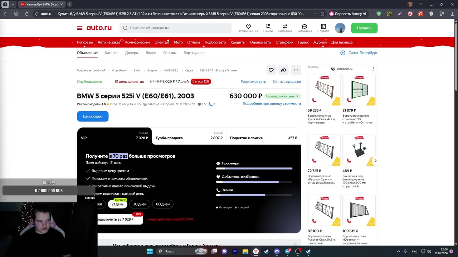Open Гараж menu item

coord(303,42)
